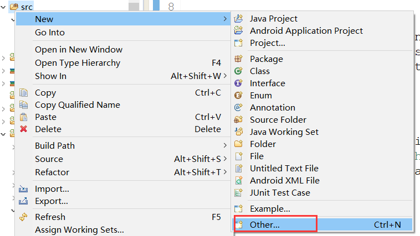Choose Import... in the context menu
This screenshot has height=236, width=420.
(x=52, y=189)
